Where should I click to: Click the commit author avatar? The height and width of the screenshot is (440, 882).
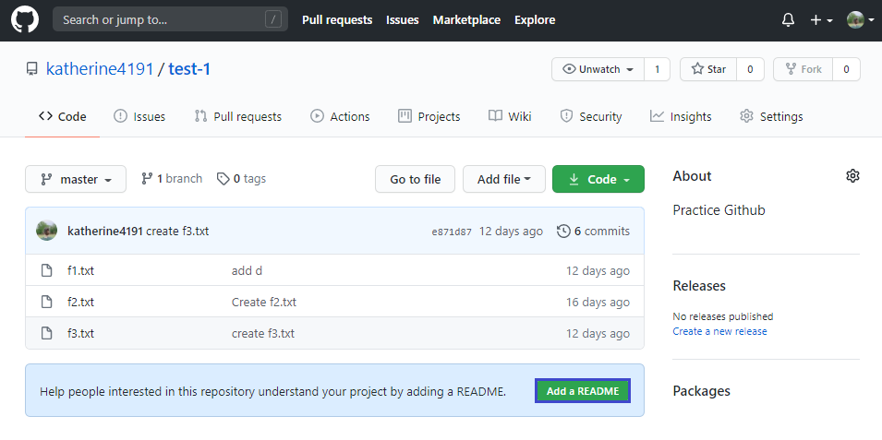coord(47,231)
